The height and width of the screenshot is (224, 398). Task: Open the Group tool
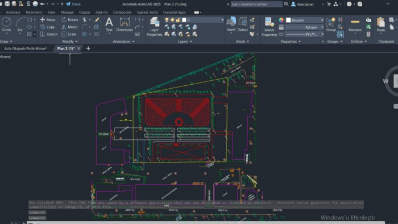[x=331, y=24]
